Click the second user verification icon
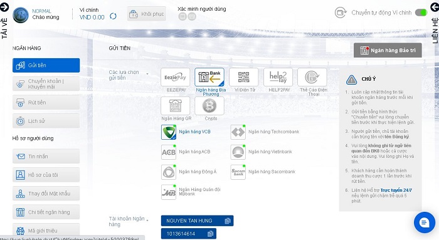 click(192, 16)
